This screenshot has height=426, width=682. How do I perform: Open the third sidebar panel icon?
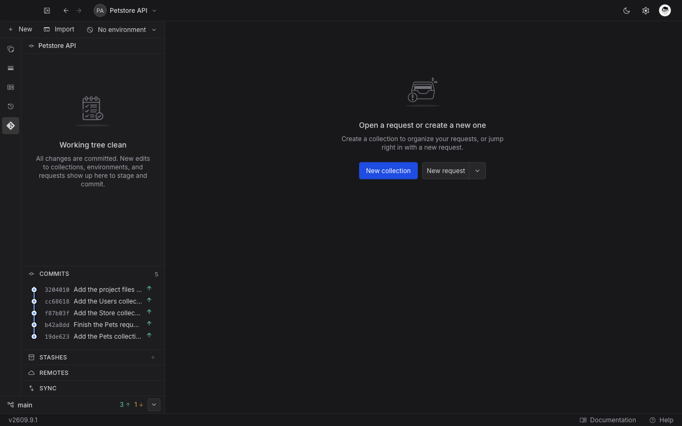click(11, 87)
